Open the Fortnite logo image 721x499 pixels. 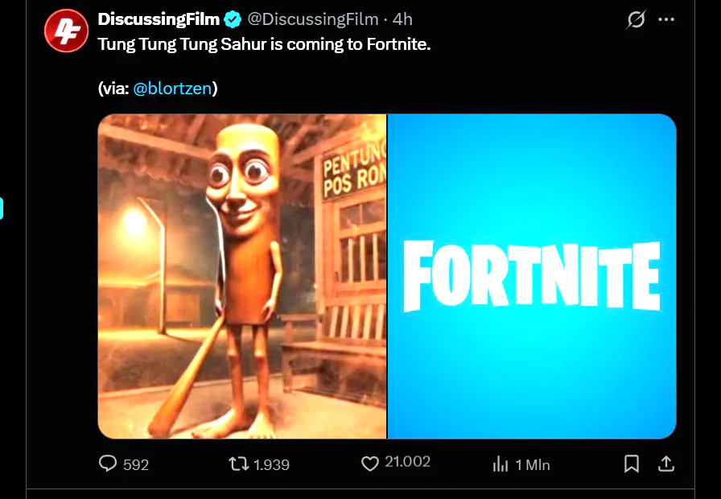click(x=532, y=276)
